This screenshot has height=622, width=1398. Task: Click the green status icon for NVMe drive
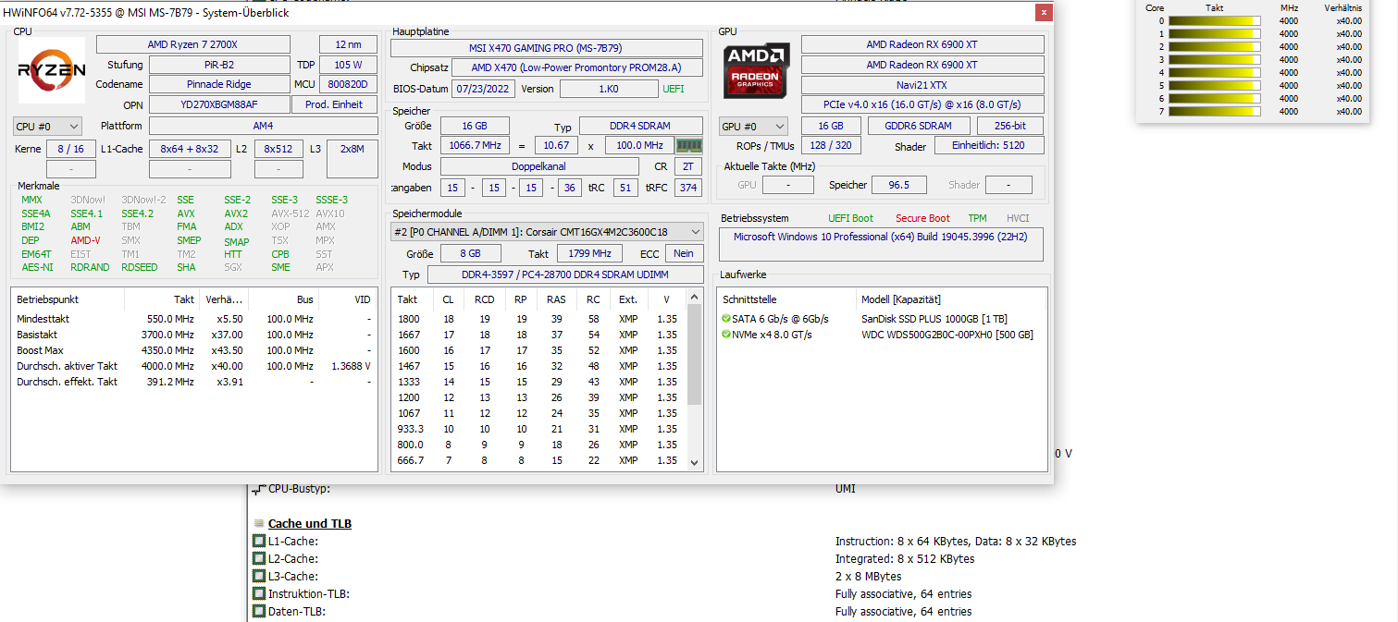click(726, 335)
